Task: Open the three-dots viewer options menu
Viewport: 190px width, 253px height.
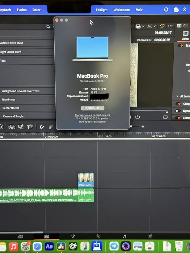Action: pyautogui.click(x=170, y=26)
